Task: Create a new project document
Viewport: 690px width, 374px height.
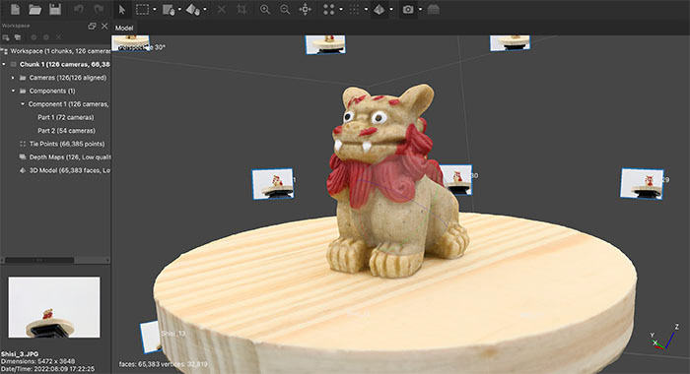Action: 15,9
